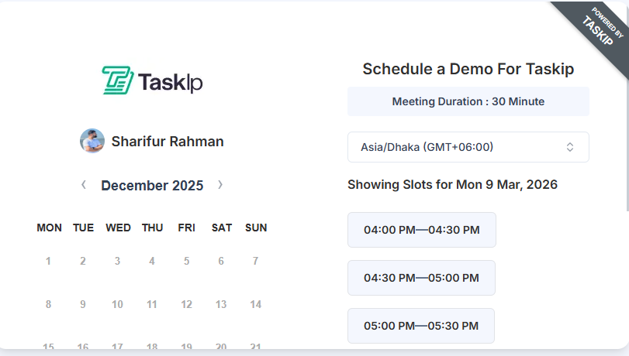Image resolution: width=629 pixels, height=356 pixels.
Task: Click the timezone dropdown chevron arrows
Action: pyautogui.click(x=570, y=147)
